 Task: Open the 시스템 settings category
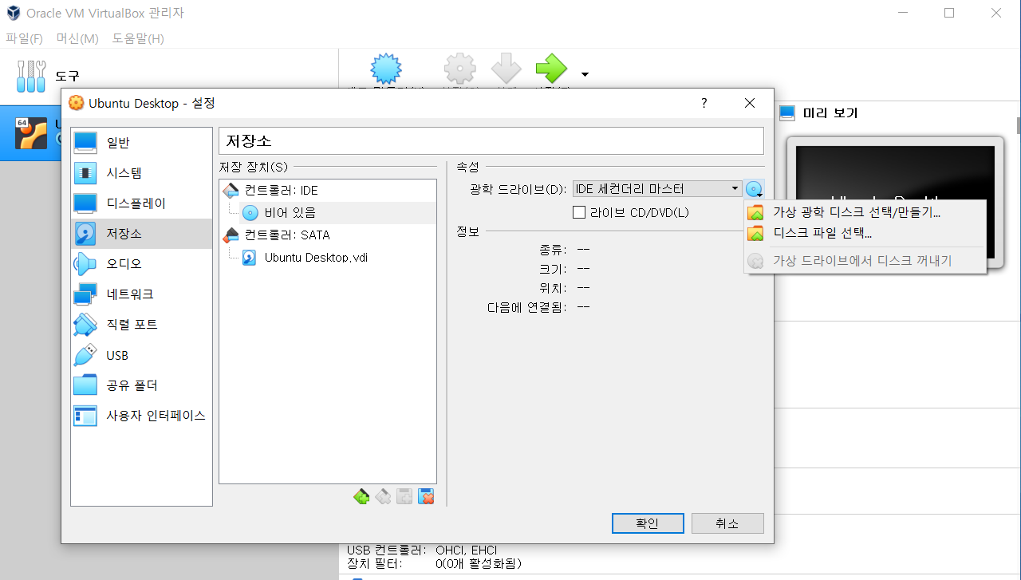point(141,173)
